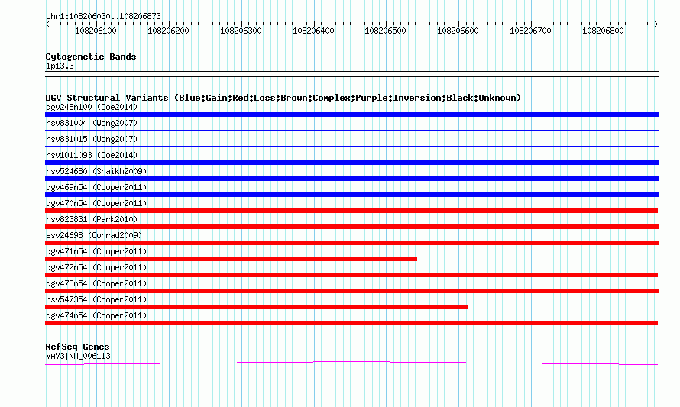Click the RefSeq Genes track heading
The width and height of the screenshot is (680, 407).
pos(77,347)
